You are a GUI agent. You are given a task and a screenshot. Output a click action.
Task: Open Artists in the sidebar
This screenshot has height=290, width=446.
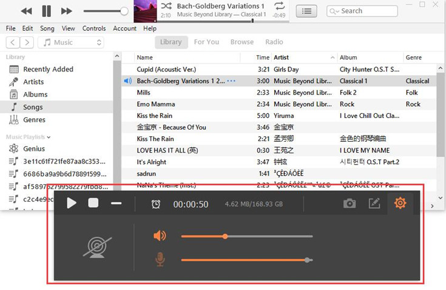click(56, 82)
